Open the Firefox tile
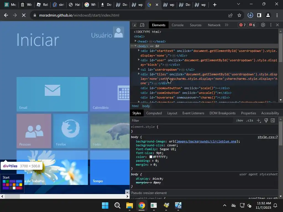 coord(70,131)
